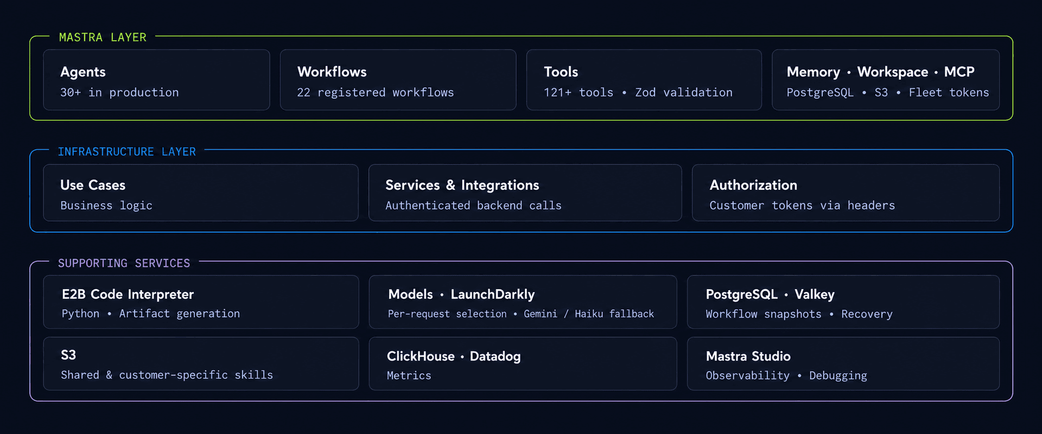This screenshot has height=434, width=1042.
Task: Select the Agents card title
Action: pos(83,72)
